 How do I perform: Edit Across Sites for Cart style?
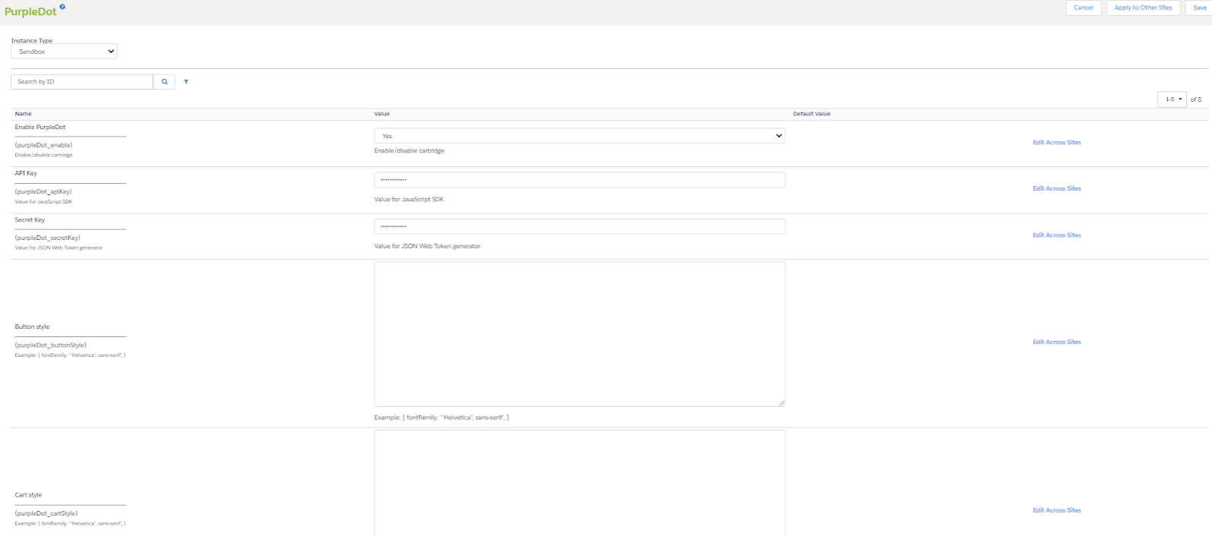[x=1056, y=510]
